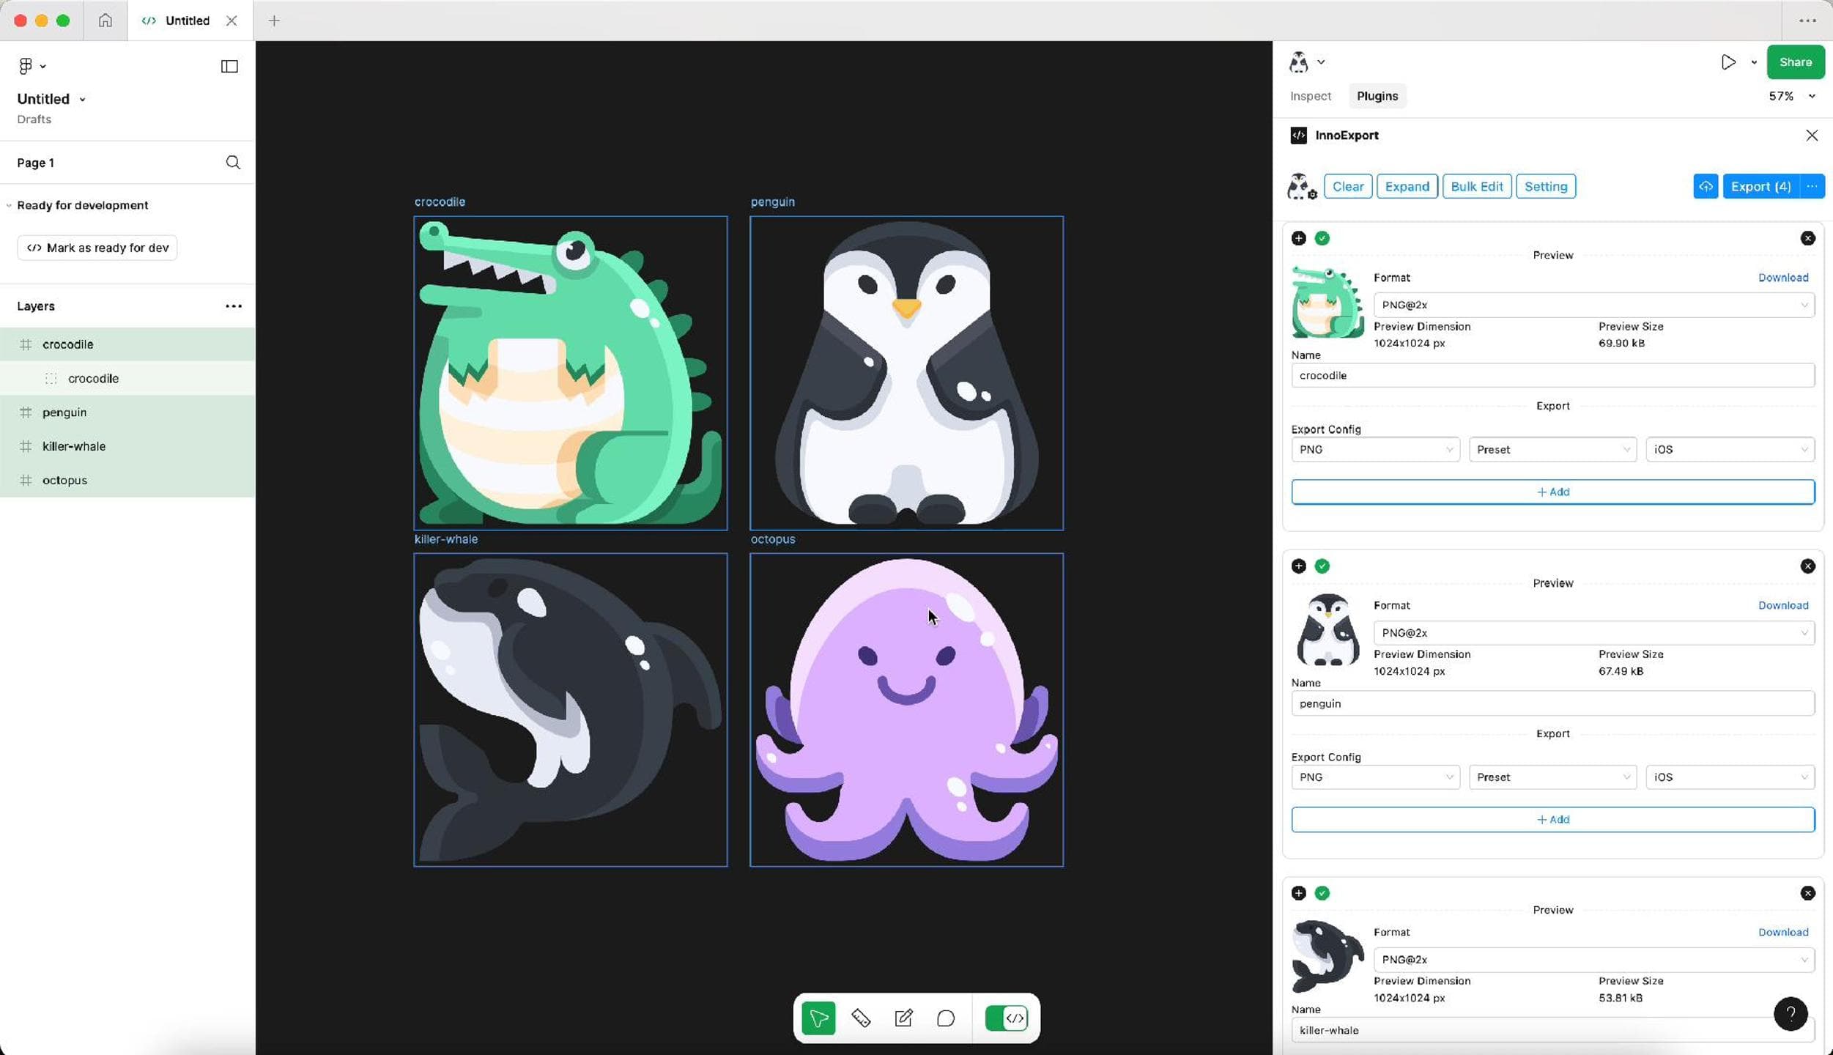Open the user avatar menu
This screenshot has width=1833, height=1055.
1306,62
